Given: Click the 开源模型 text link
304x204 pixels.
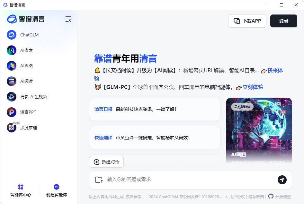Looking at the screenshot, I should (283, 197).
